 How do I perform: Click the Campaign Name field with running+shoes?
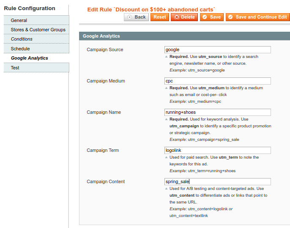[x=217, y=113]
